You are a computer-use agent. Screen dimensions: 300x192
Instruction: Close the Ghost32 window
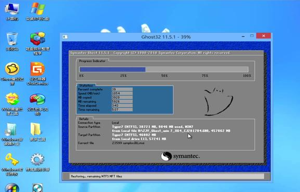coord(263,36)
